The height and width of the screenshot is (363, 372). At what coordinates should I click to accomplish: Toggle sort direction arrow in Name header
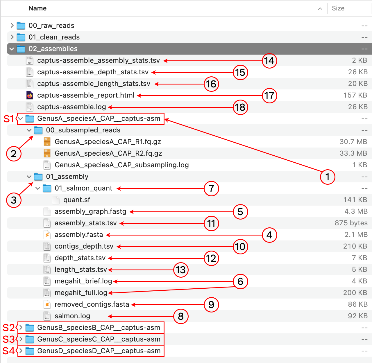320,9
